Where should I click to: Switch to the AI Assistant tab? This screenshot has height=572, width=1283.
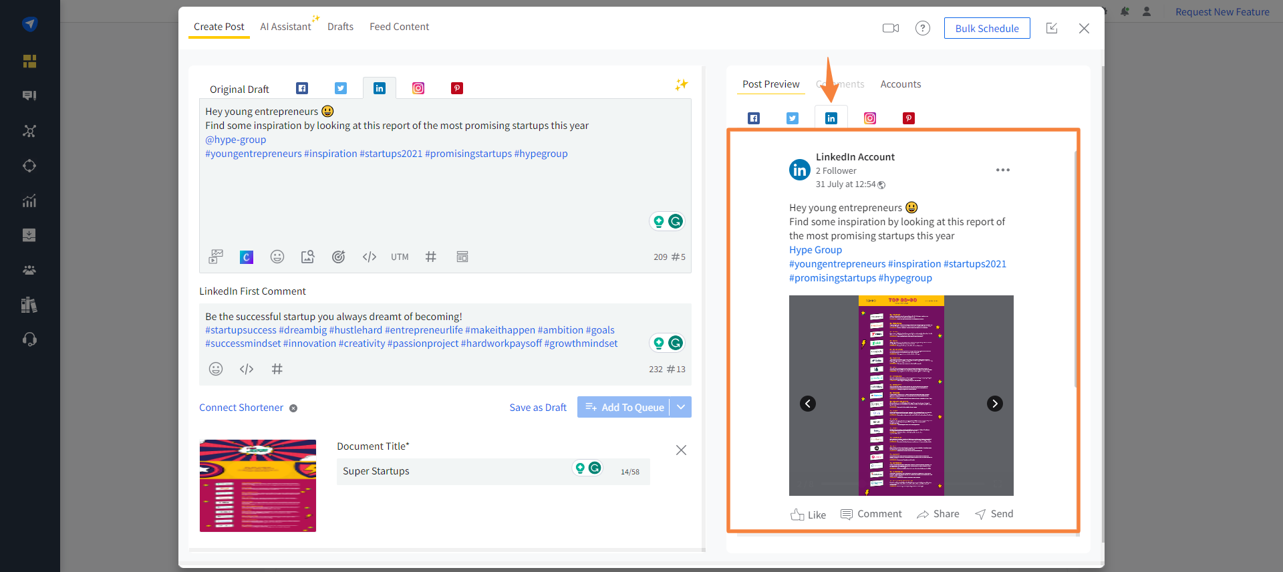point(285,27)
